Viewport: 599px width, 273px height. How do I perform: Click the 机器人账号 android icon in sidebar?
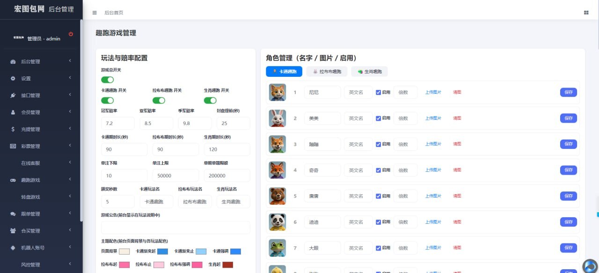coord(13,248)
